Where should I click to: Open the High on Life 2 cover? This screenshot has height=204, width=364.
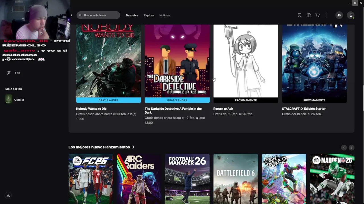pos(284,179)
